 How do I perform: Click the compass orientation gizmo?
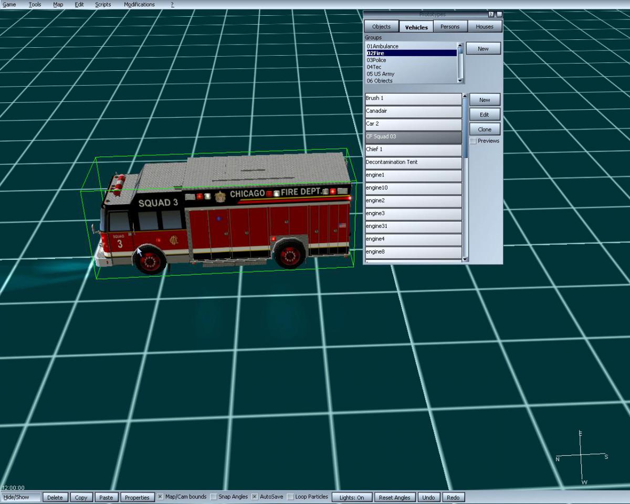pos(581,457)
